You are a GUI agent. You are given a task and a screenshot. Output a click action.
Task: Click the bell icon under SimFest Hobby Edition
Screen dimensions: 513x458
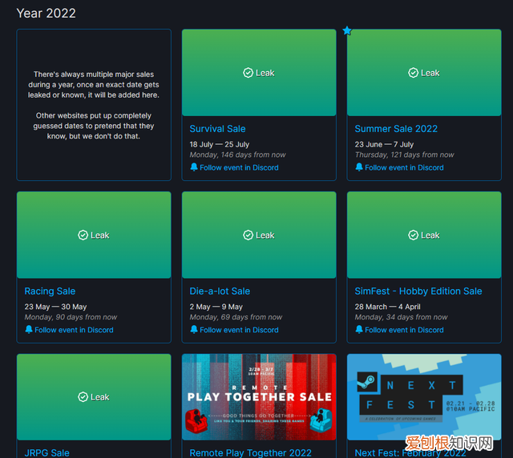(359, 329)
